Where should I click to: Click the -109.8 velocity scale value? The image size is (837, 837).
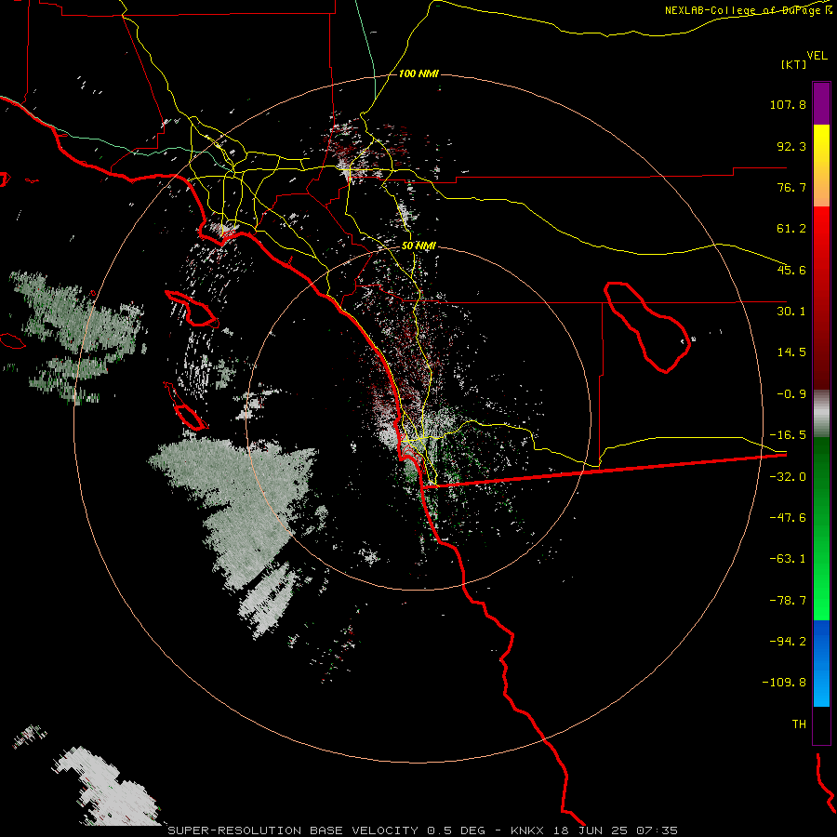[x=784, y=683]
